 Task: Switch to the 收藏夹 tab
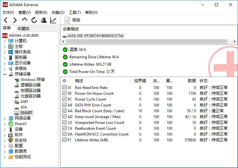point(23,29)
